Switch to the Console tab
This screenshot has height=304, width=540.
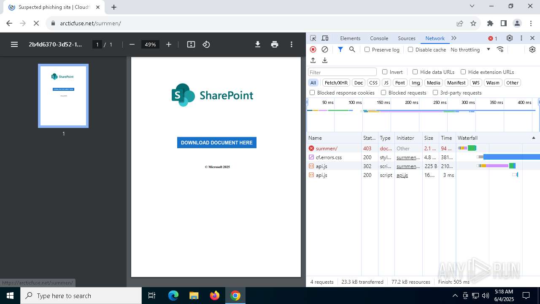point(379,38)
